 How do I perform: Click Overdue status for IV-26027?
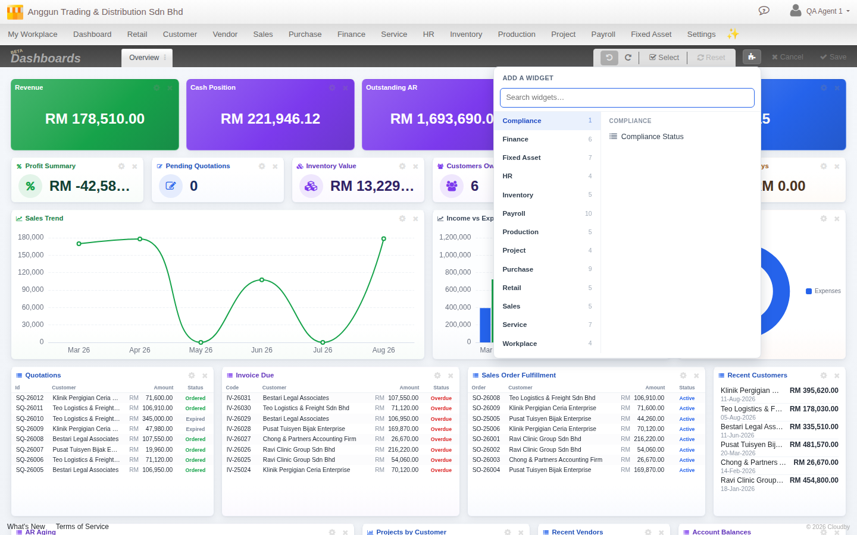click(441, 439)
